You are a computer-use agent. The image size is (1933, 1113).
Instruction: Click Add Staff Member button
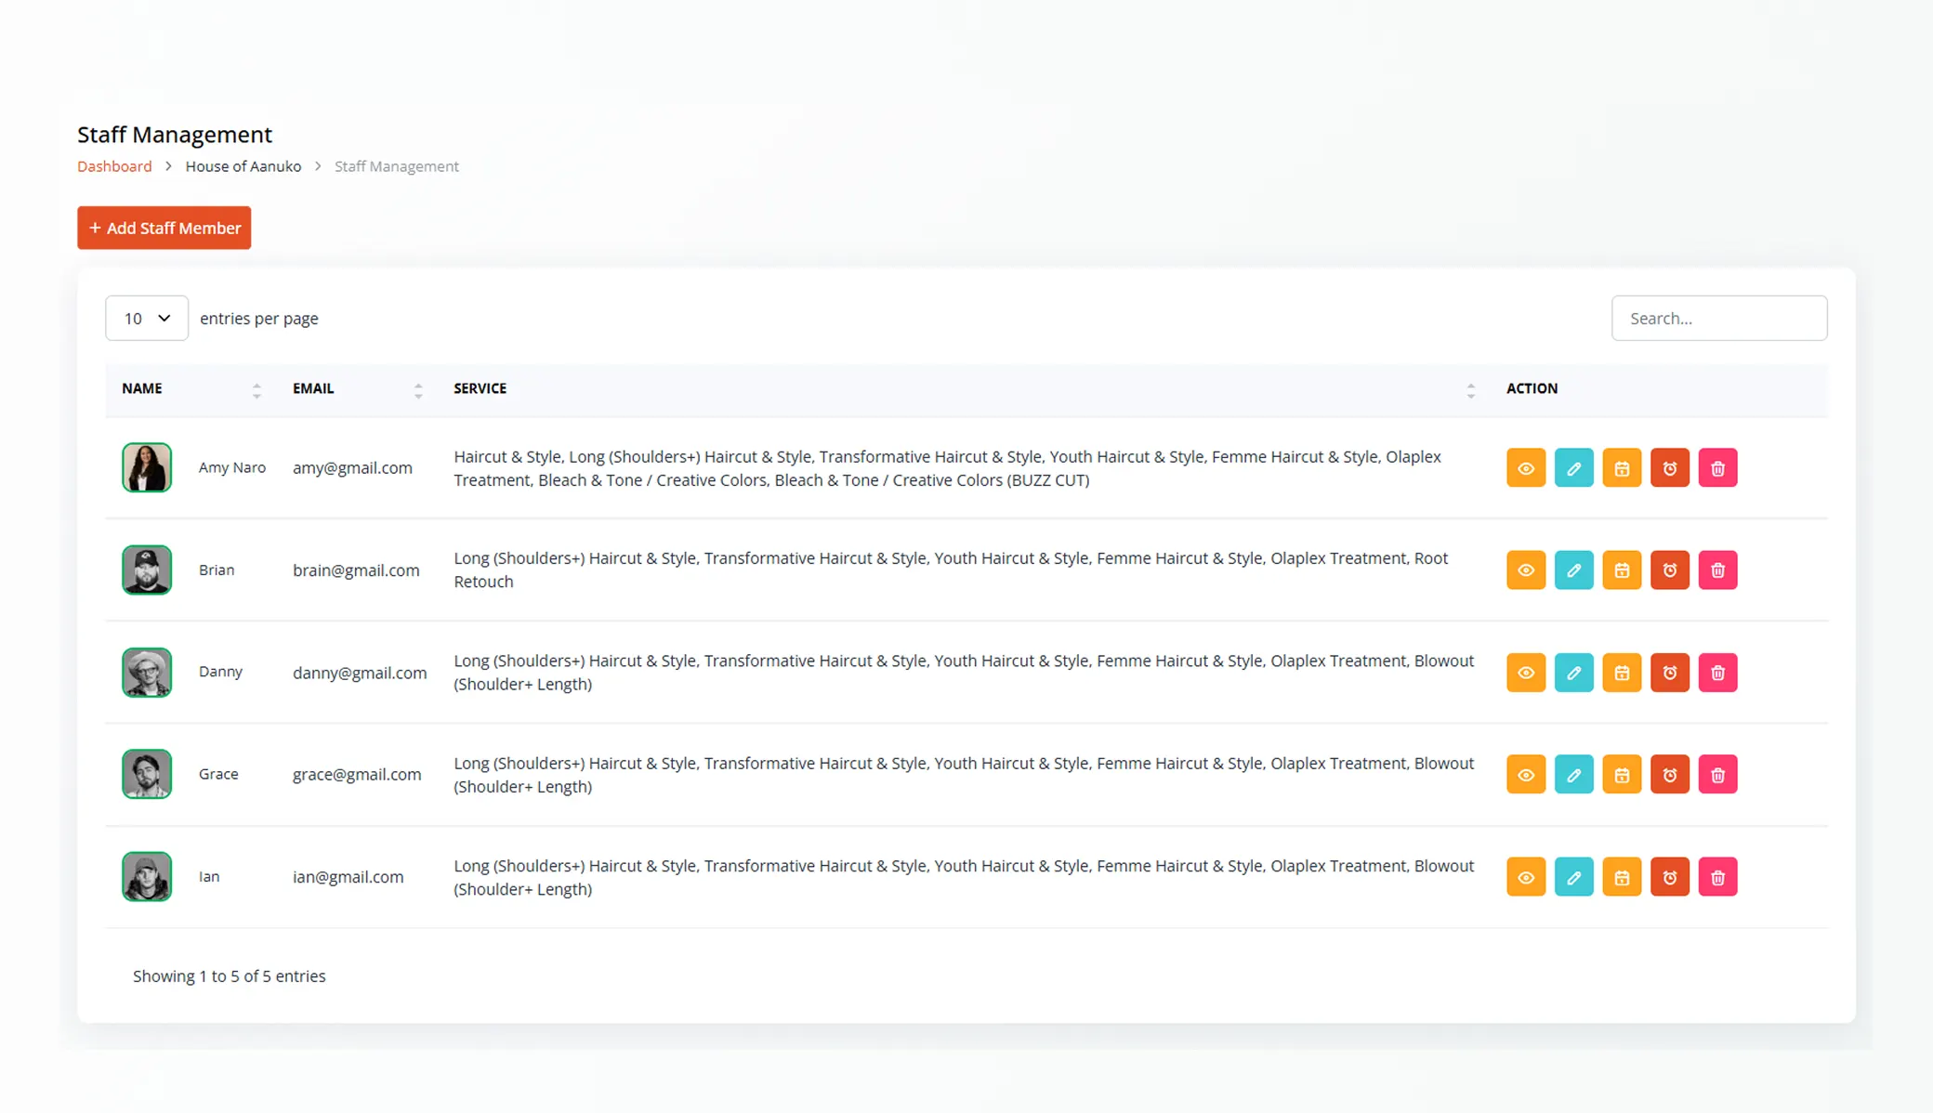pos(164,228)
